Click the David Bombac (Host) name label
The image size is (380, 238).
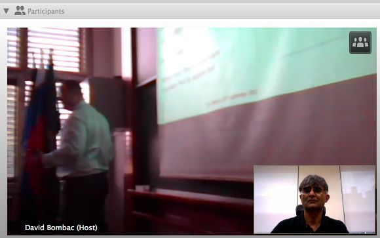click(61, 228)
